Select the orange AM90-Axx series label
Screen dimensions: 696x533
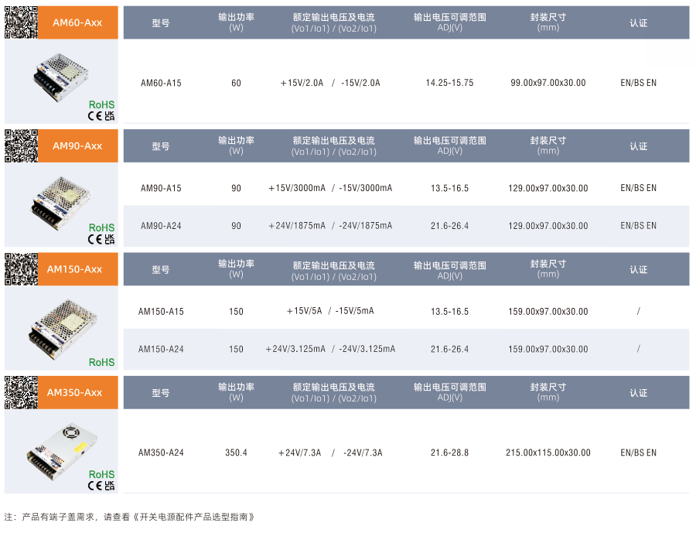pyautogui.click(x=77, y=145)
